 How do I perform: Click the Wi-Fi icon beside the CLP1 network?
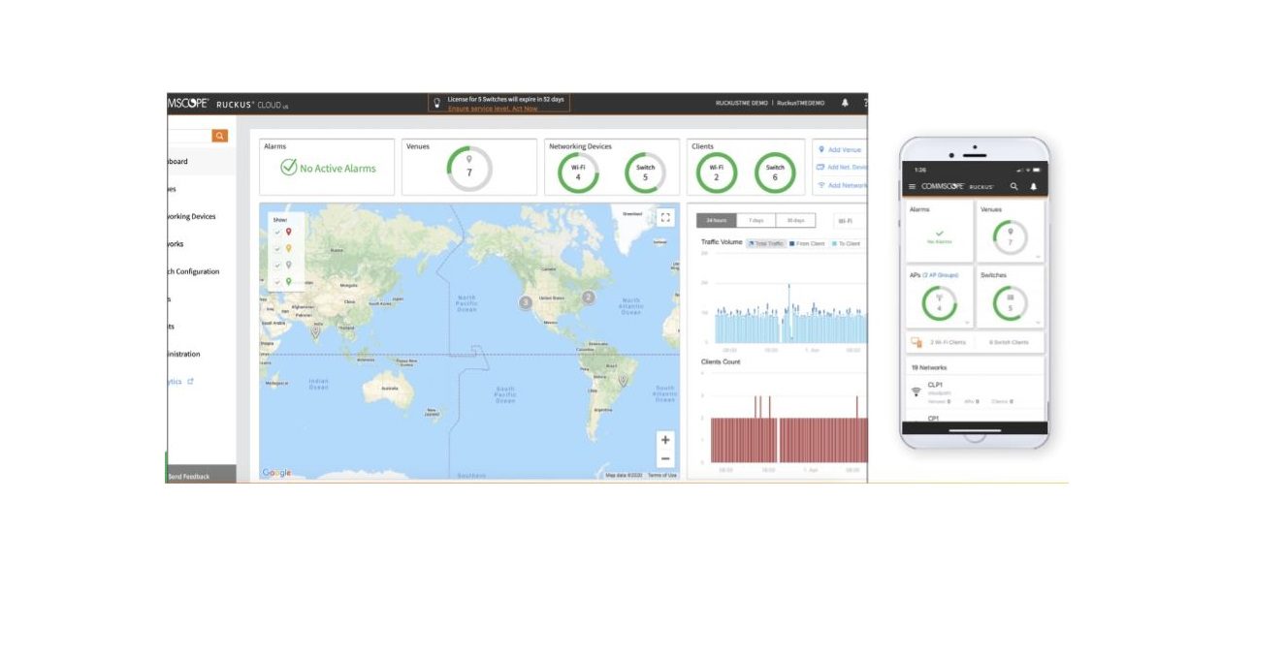click(x=916, y=391)
